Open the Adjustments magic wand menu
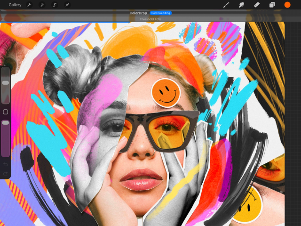 coord(42,5)
